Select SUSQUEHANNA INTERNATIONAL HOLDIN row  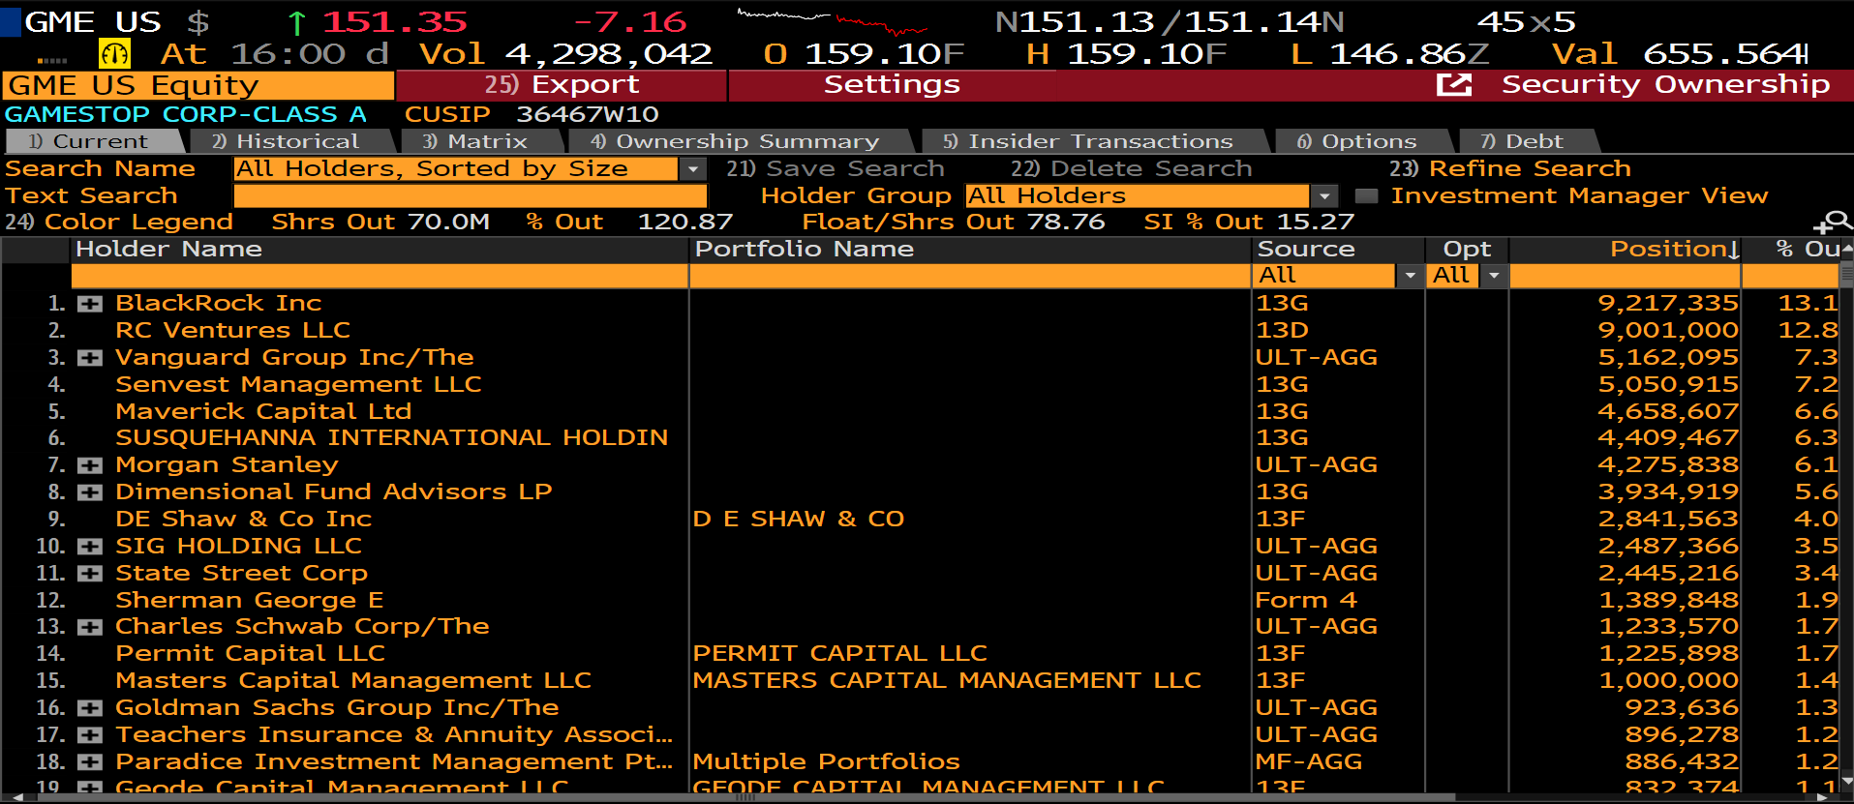391,437
